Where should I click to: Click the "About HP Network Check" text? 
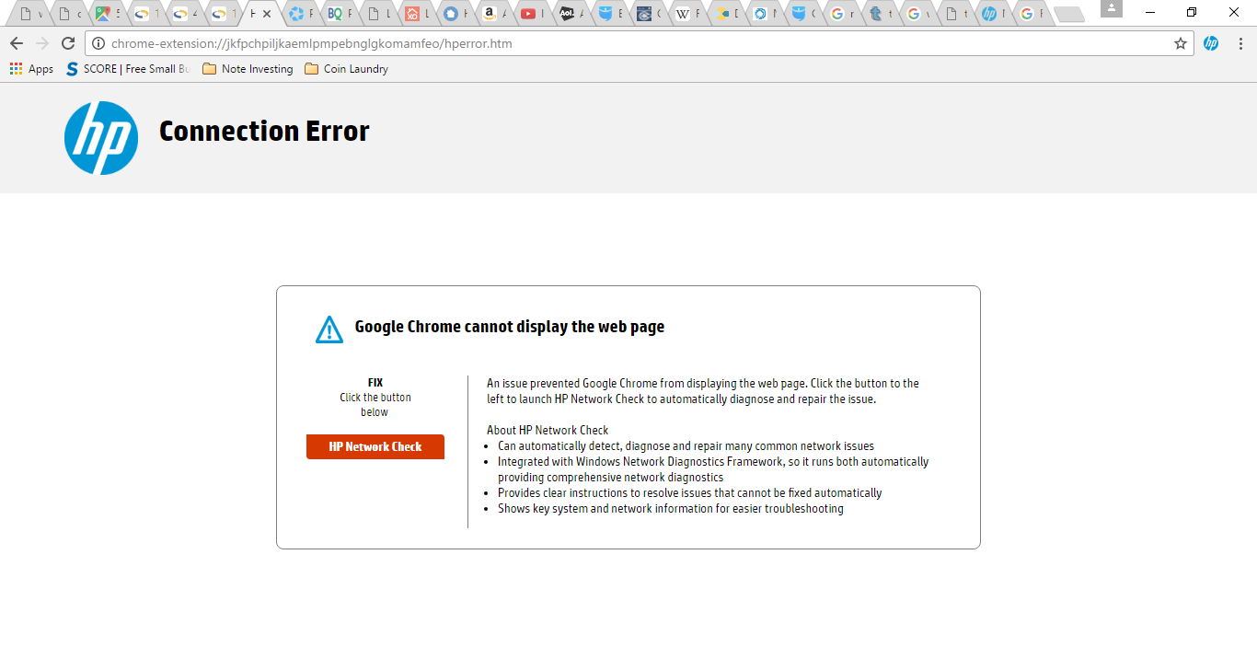point(548,430)
